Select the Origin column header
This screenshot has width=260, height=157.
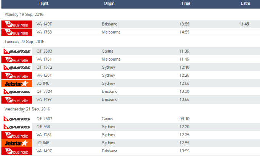pyautogui.click(x=109, y=3)
